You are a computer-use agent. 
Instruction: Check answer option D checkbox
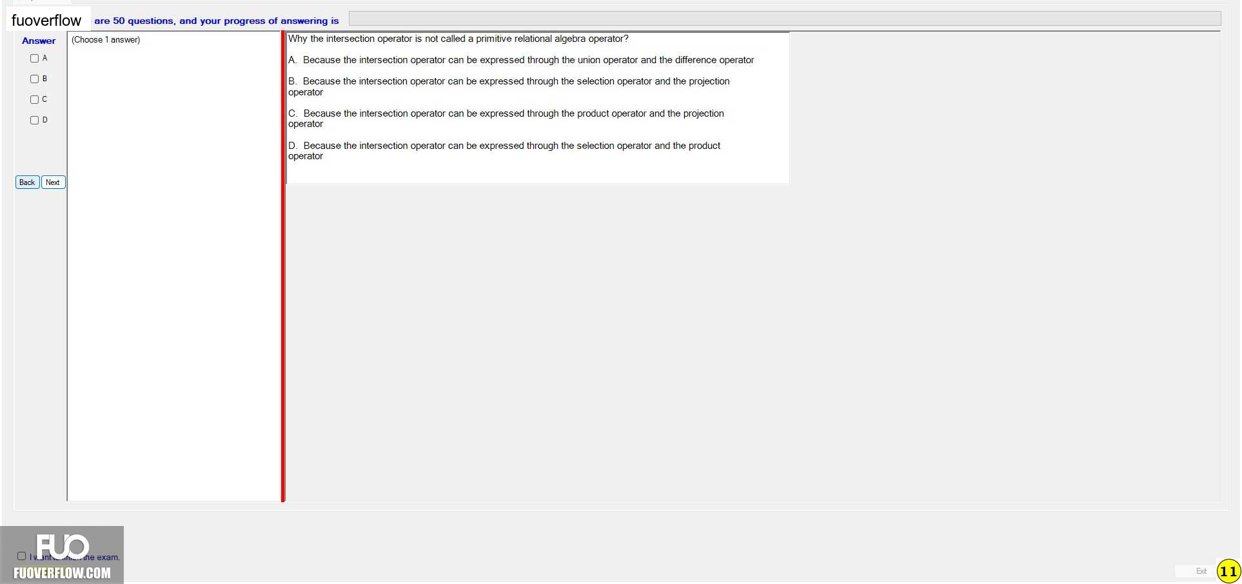pyautogui.click(x=34, y=121)
